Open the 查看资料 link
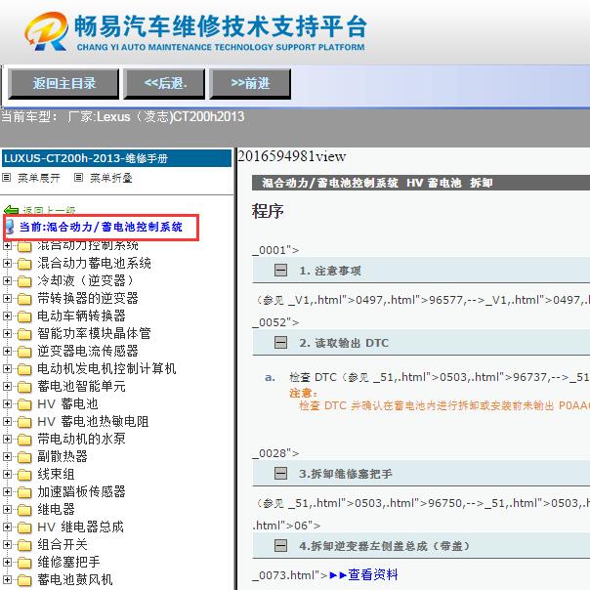Image resolution: width=590 pixels, height=590 pixels. click(363, 574)
